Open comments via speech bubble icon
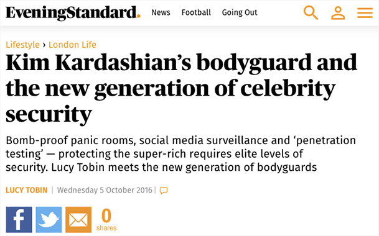The height and width of the screenshot is (236, 379). click(164, 191)
